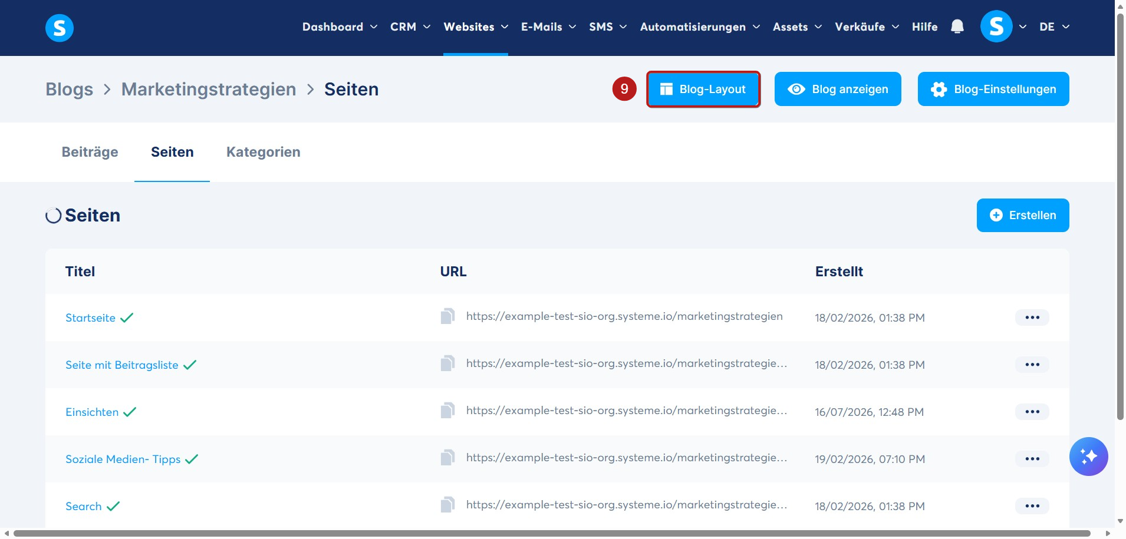The height and width of the screenshot is (539, 1126).
Task: Open the DE language selector
Action: (1054, 27)
